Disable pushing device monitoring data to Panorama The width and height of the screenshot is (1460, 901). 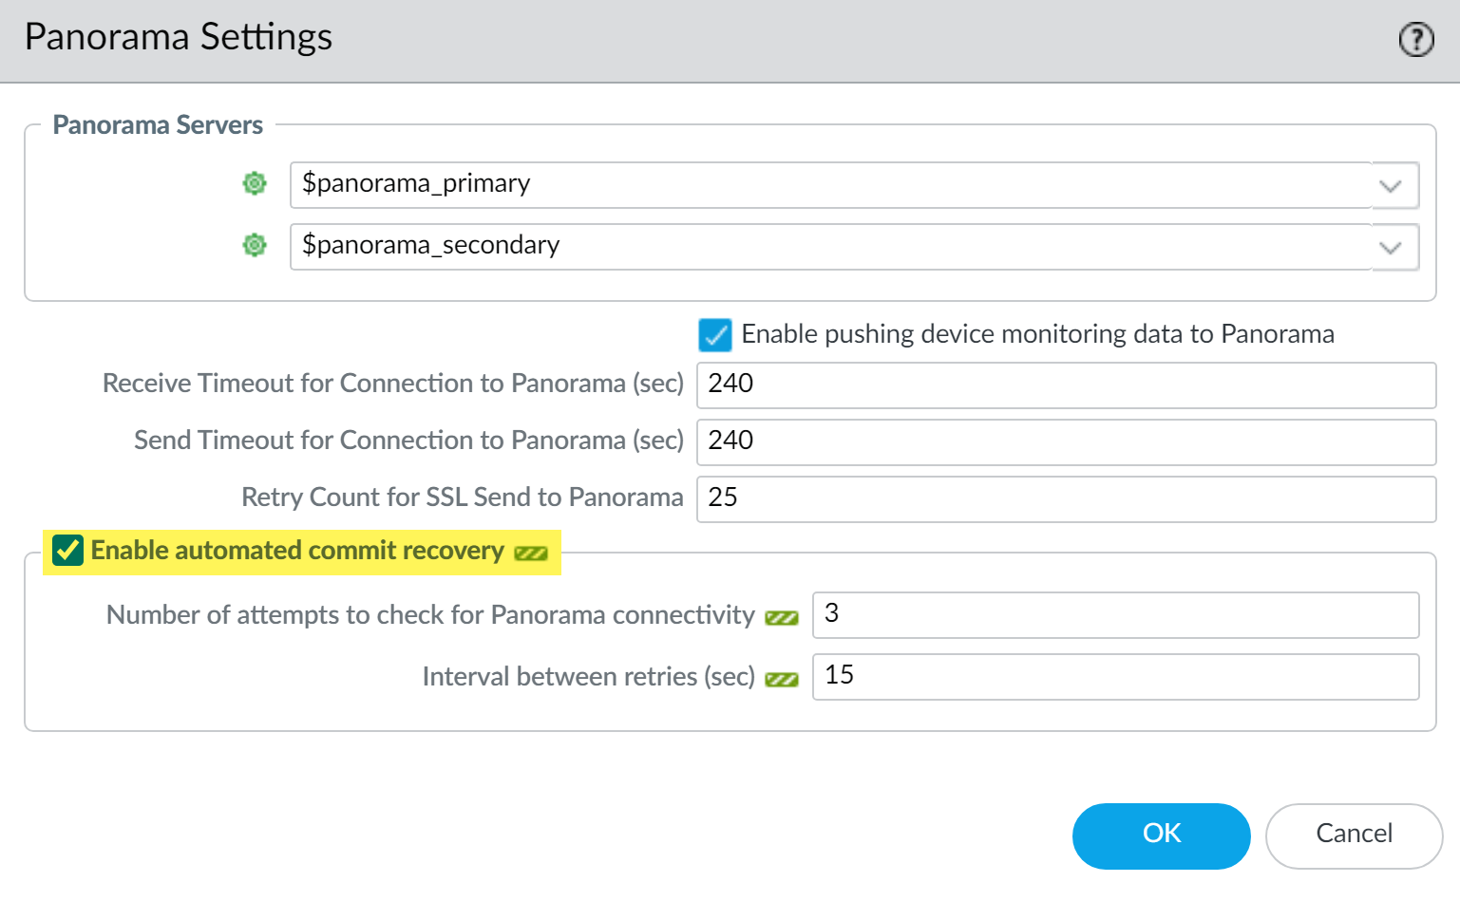pos(714,335)
